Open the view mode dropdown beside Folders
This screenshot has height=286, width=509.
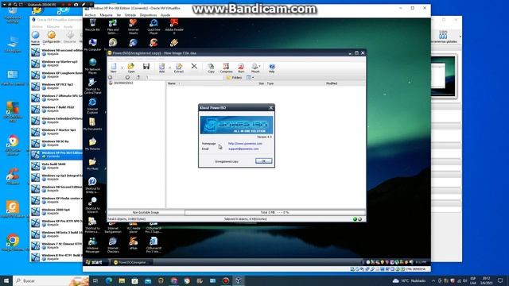(250, 78)
